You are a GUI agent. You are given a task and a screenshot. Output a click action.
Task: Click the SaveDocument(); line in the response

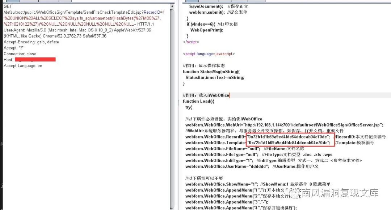(x=218, y=7)
